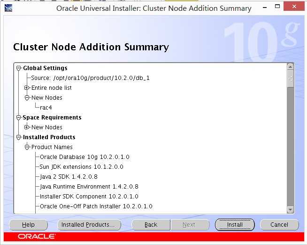Click the Installed Products label
The width and height of the screenshot is (307, 245).
[x=49, y=137]
